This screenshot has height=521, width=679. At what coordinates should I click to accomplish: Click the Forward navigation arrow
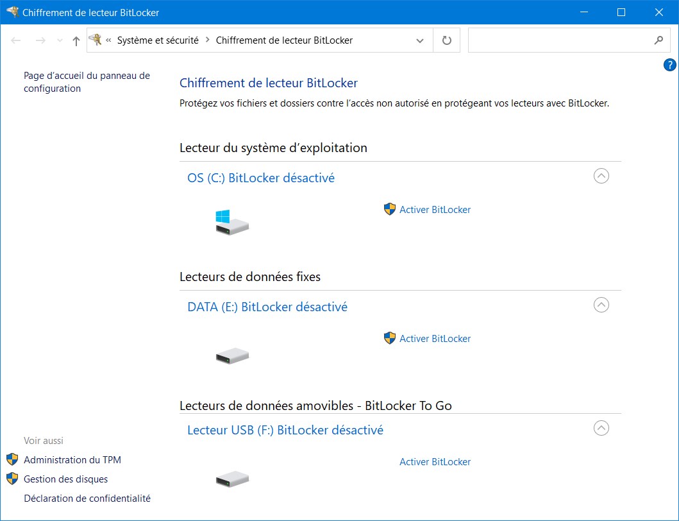pyautogui.click(x=40, y=40)
